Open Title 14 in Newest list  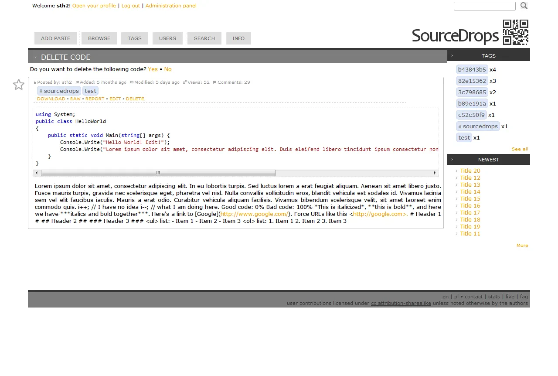coord(470,192)
